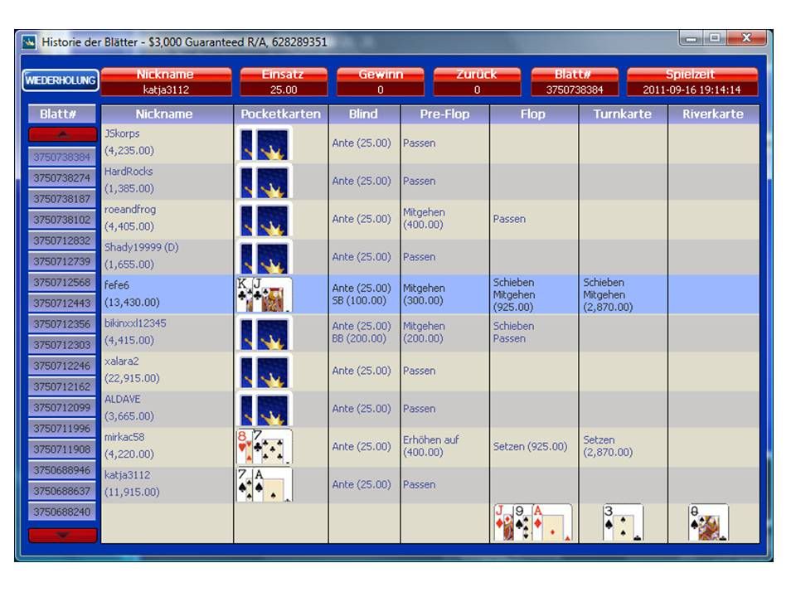Select hand number 3750712162
This screenshot has width=796, height=597.
pos(62,386)
